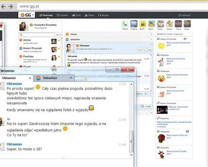Select Kasia i Przemek in the contact list

[x=39, y=50]
